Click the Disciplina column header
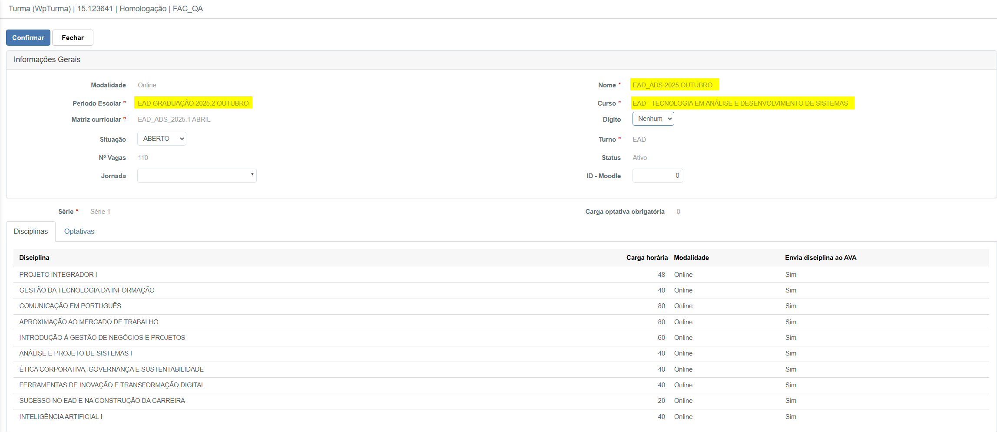Screen dimensions: 997x432 pos(34,258)
